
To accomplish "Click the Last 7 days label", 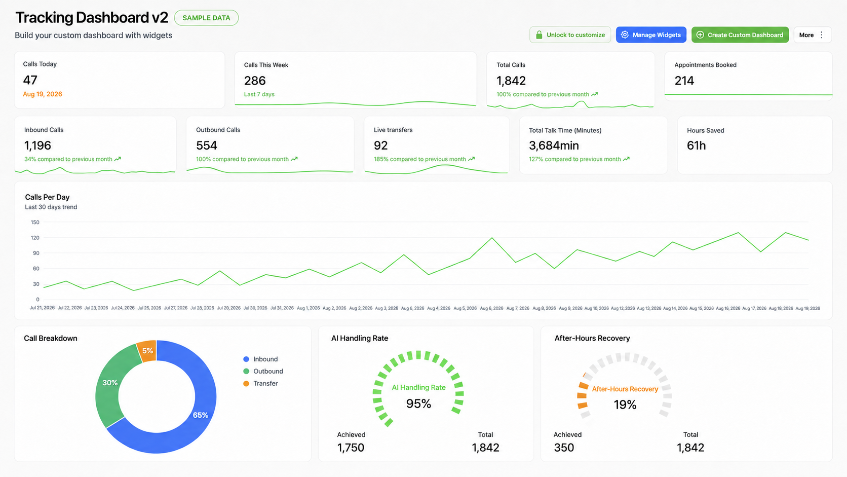I will (259, 94).
